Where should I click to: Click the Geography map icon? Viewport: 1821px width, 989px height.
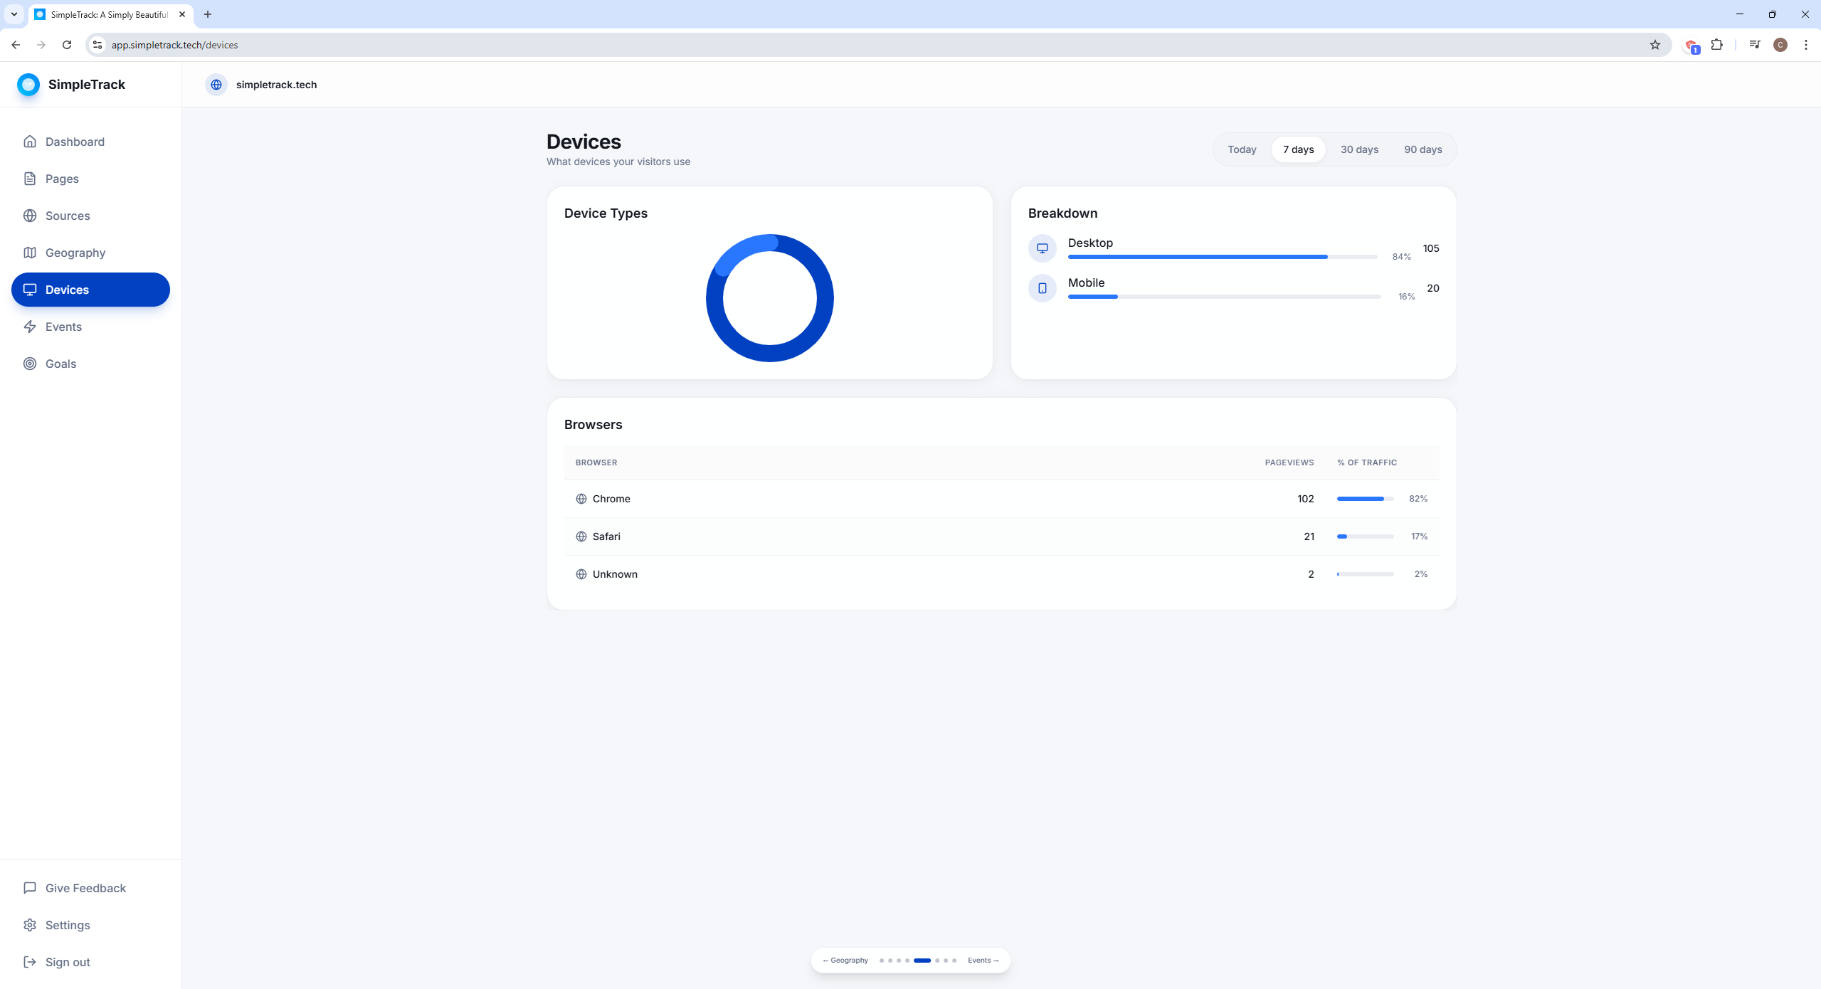29,253
